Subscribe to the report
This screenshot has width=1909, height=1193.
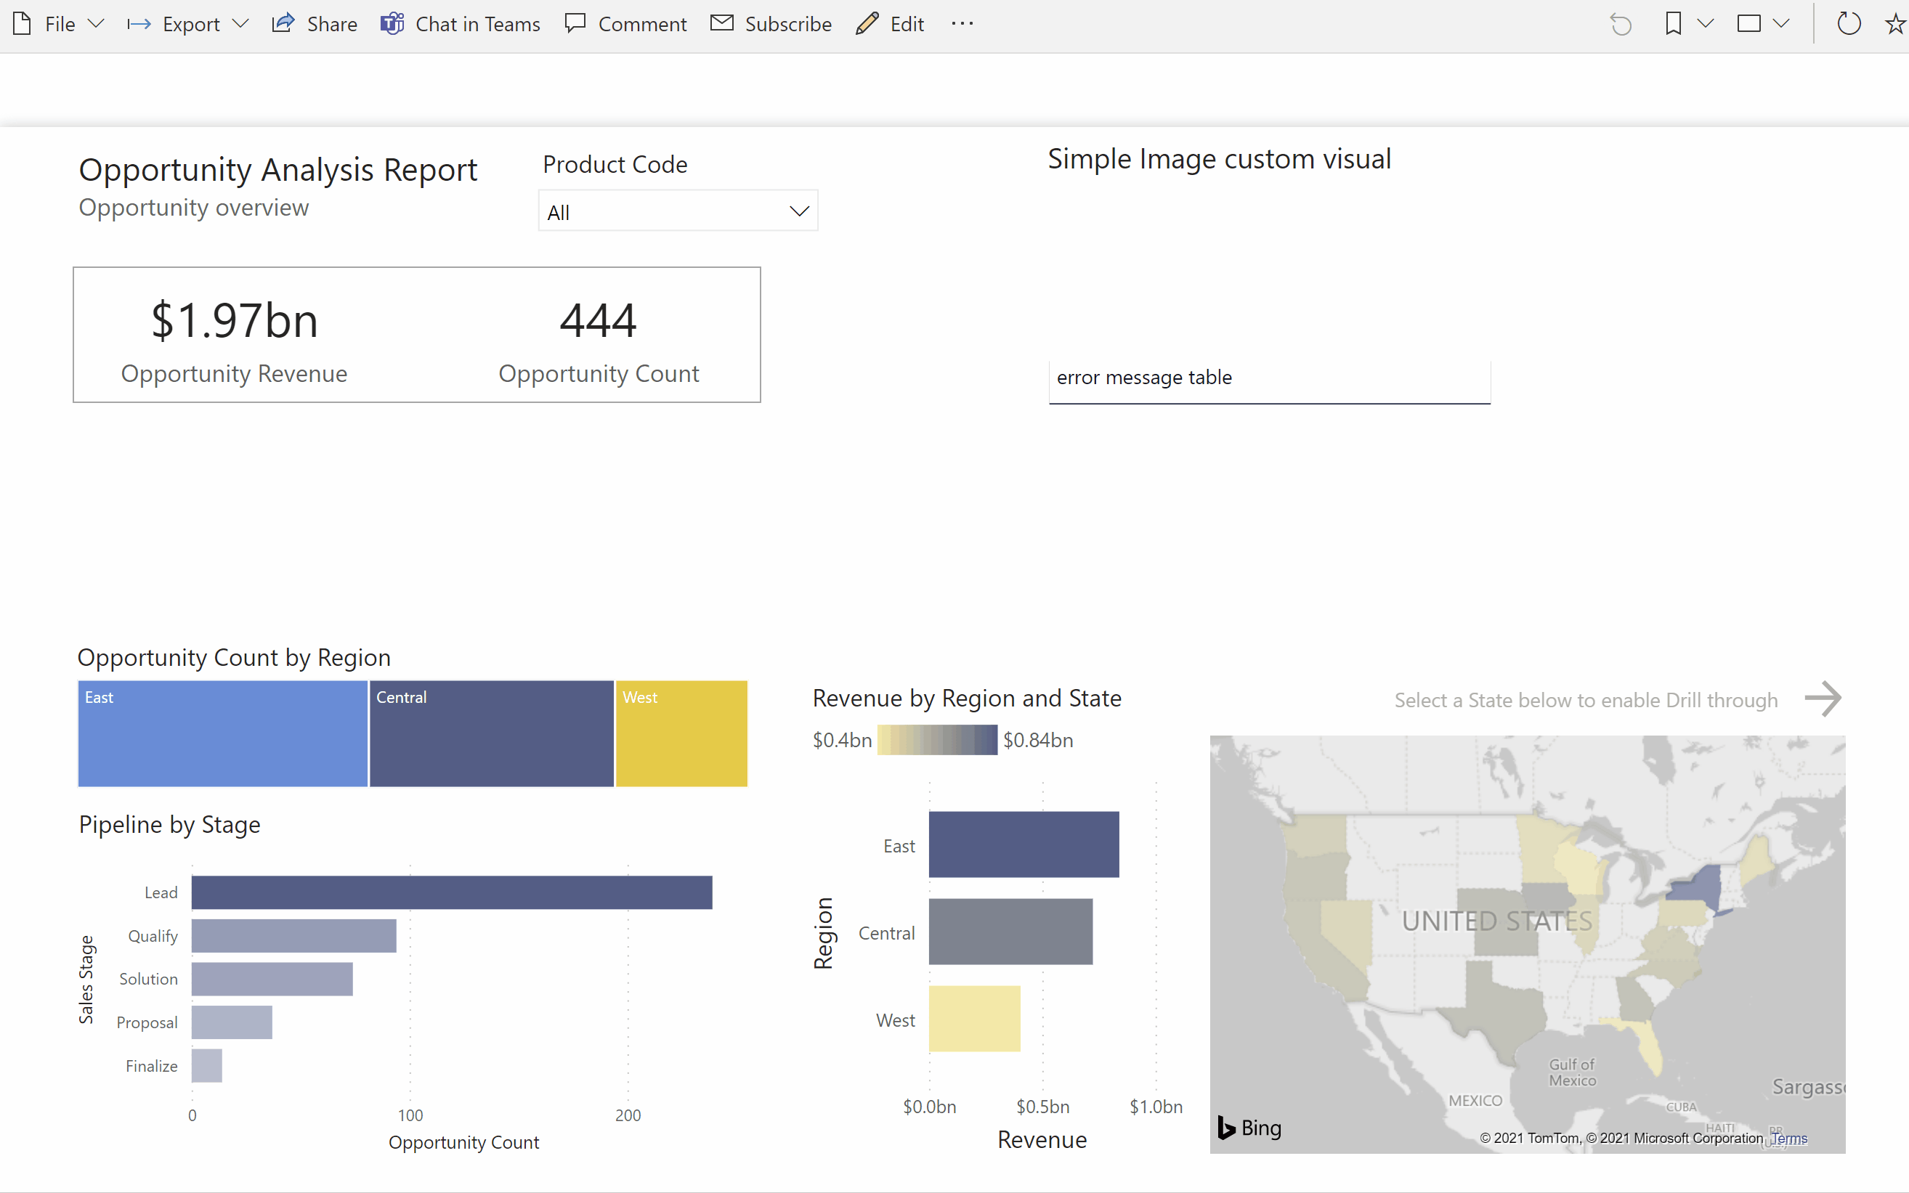click(771, 24)
